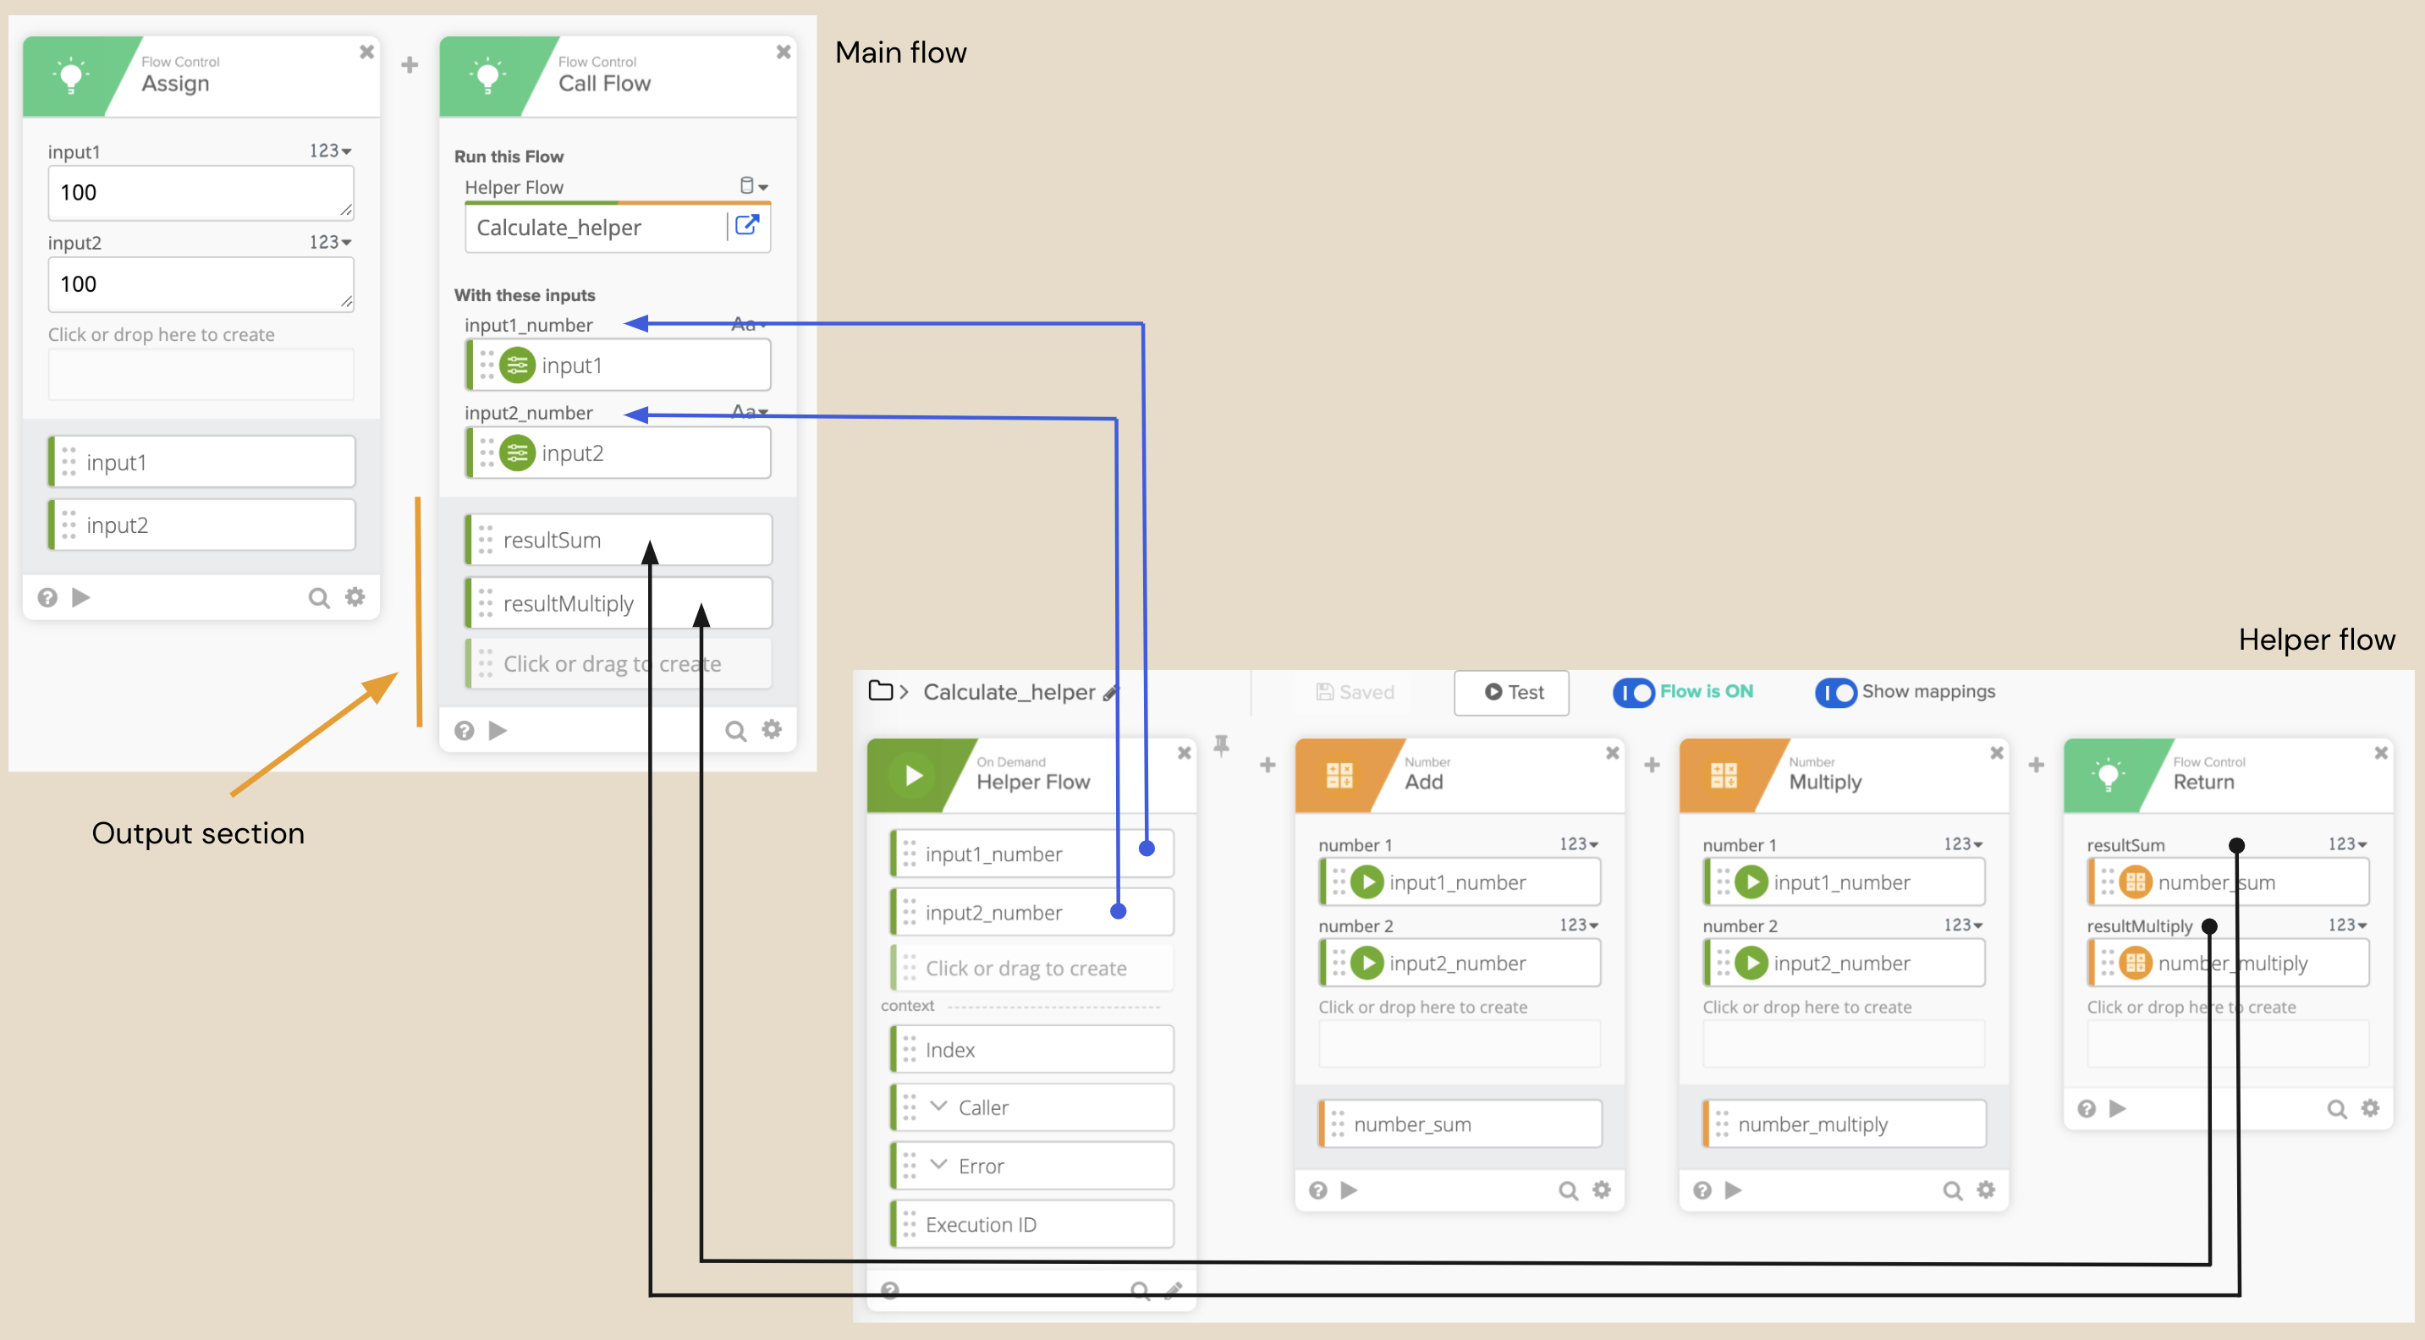Click the Test button
The width and height of the screenshot is (2425, 1340).
coord(1510,693)
